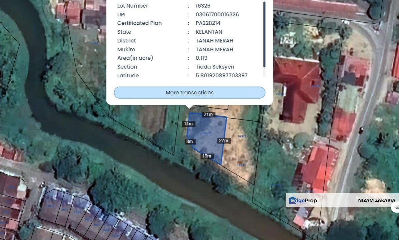Select the 27m boundary length label

click(x=223, y=141)
